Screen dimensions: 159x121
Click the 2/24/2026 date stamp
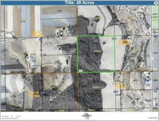153,118
